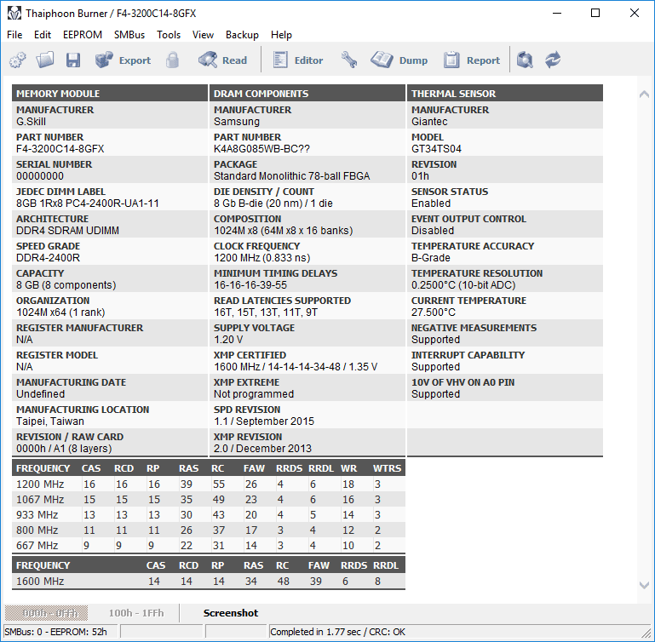Select the Screenshot tab
This screenshot has height=642, width=655.
tap(231, 613)
